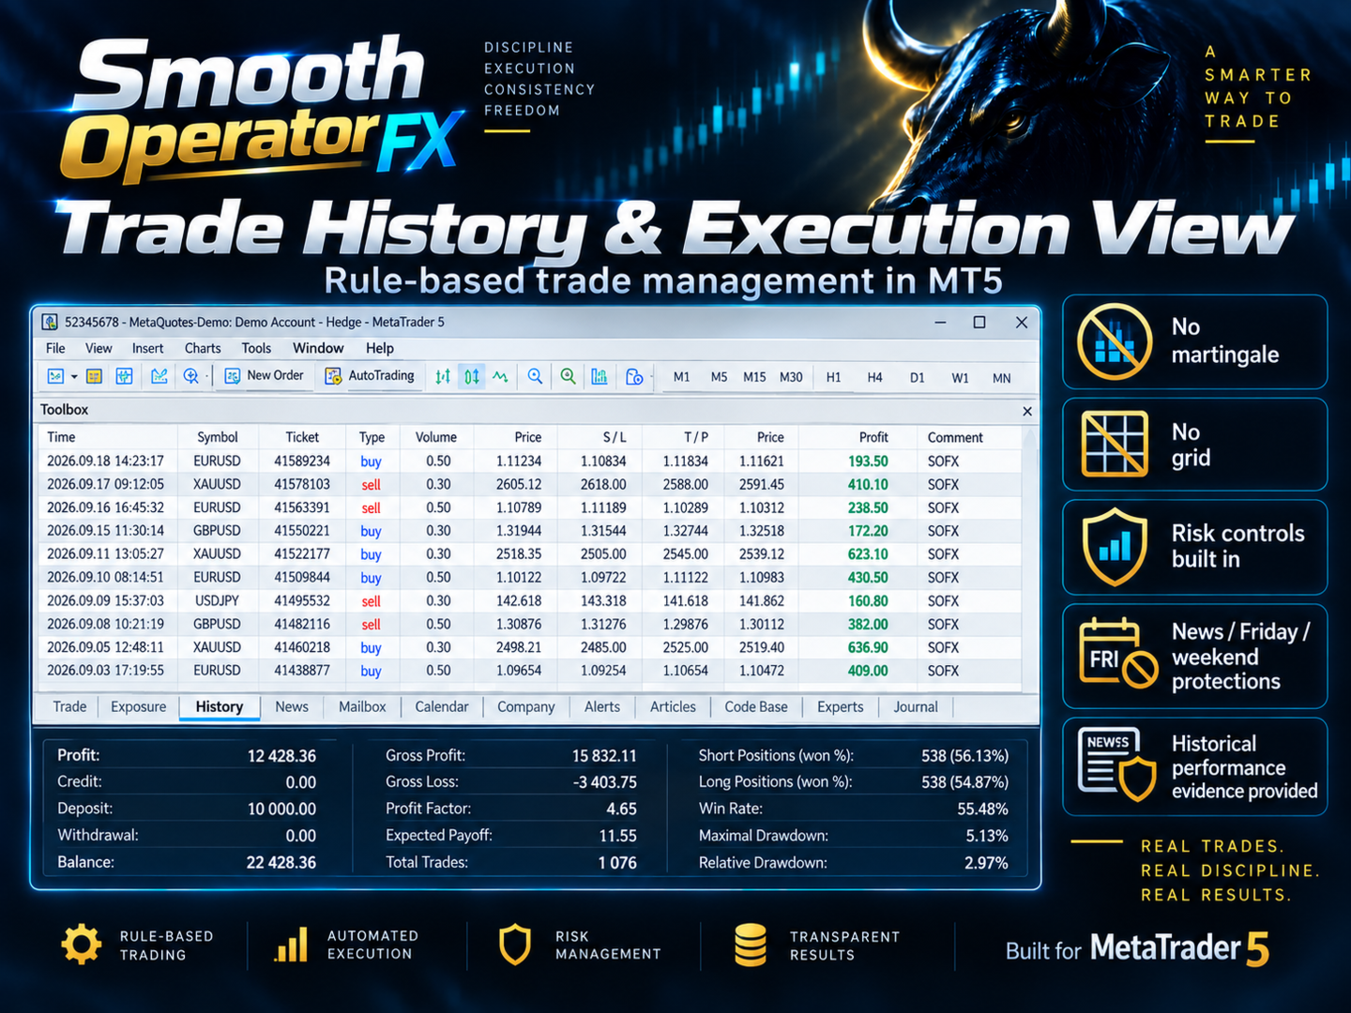The width and height of the screenshot is (1351, 1013).
Task: Toggle the AutoTrading button
Action: (x=370, y=376)
